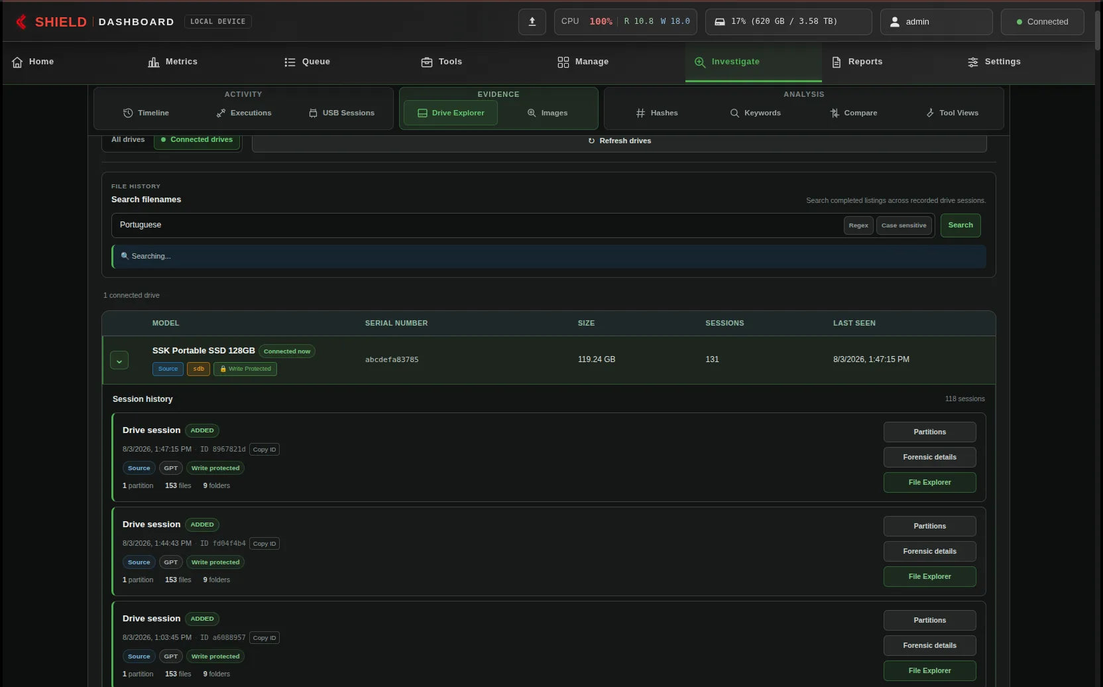Click the Metrics bar chart icon
This screenshot has width=1103, height=687.
[x=154, y=62]
